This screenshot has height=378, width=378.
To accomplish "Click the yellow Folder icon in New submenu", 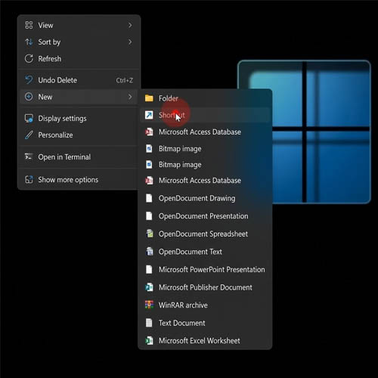I will (x=149, y=98).
